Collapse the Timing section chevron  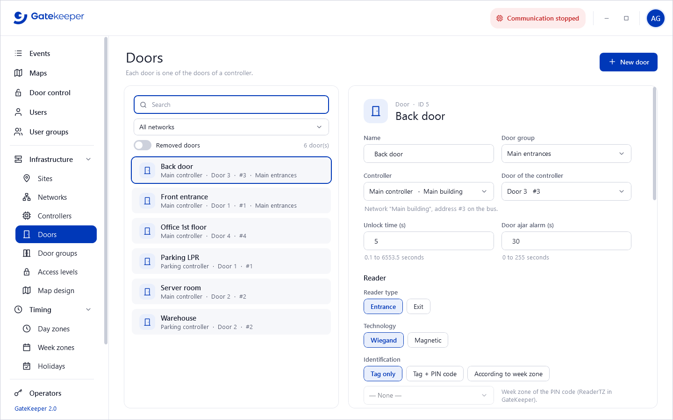click(x=88, y=309)
